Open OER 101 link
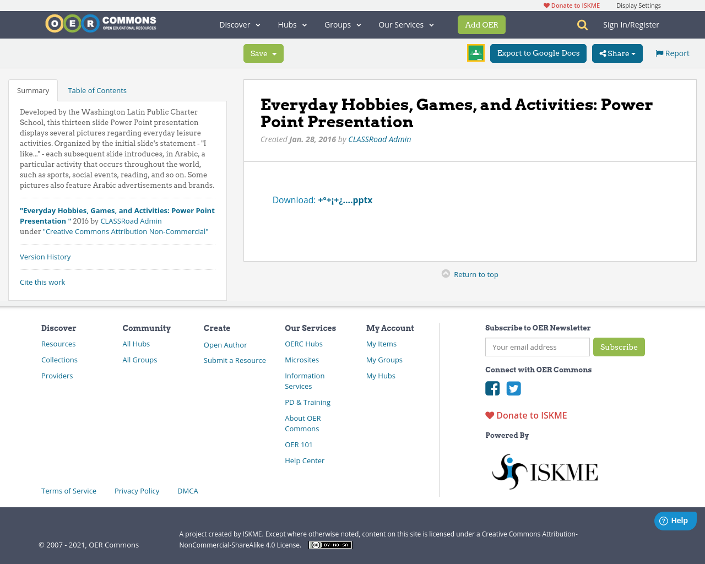This screenshot has height=564, width=705. (299, 444)
